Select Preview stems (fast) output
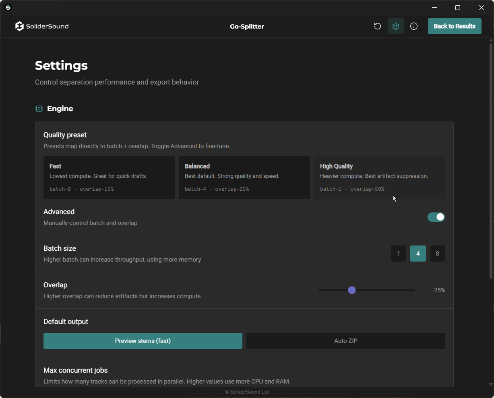494x398 pixels. click(x=143, y=341)
